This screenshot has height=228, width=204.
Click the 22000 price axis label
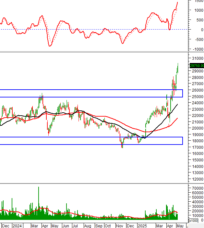pos(198,116)
